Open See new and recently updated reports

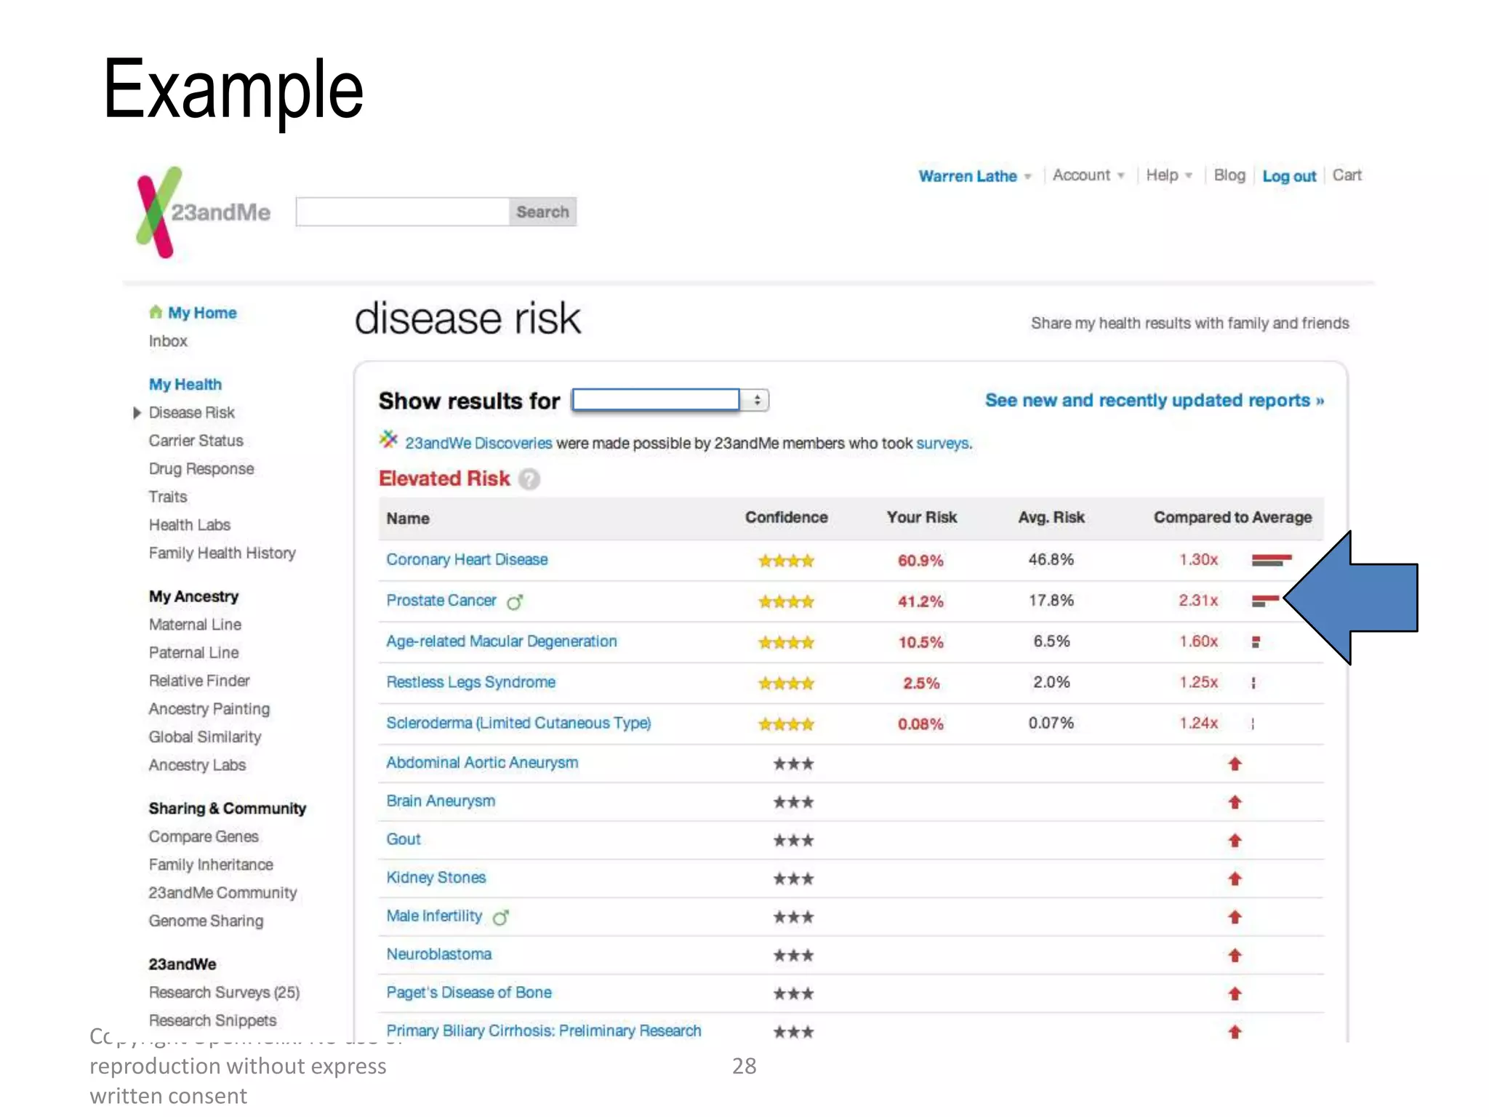(x=1154, y=400)
